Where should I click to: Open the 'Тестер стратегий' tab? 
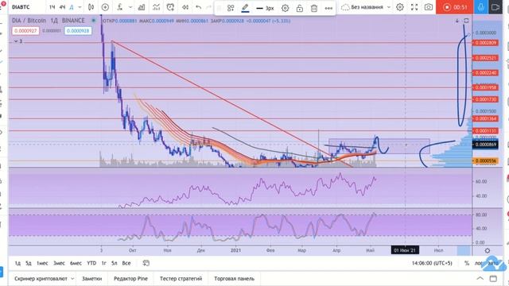(x=181, y=279)
